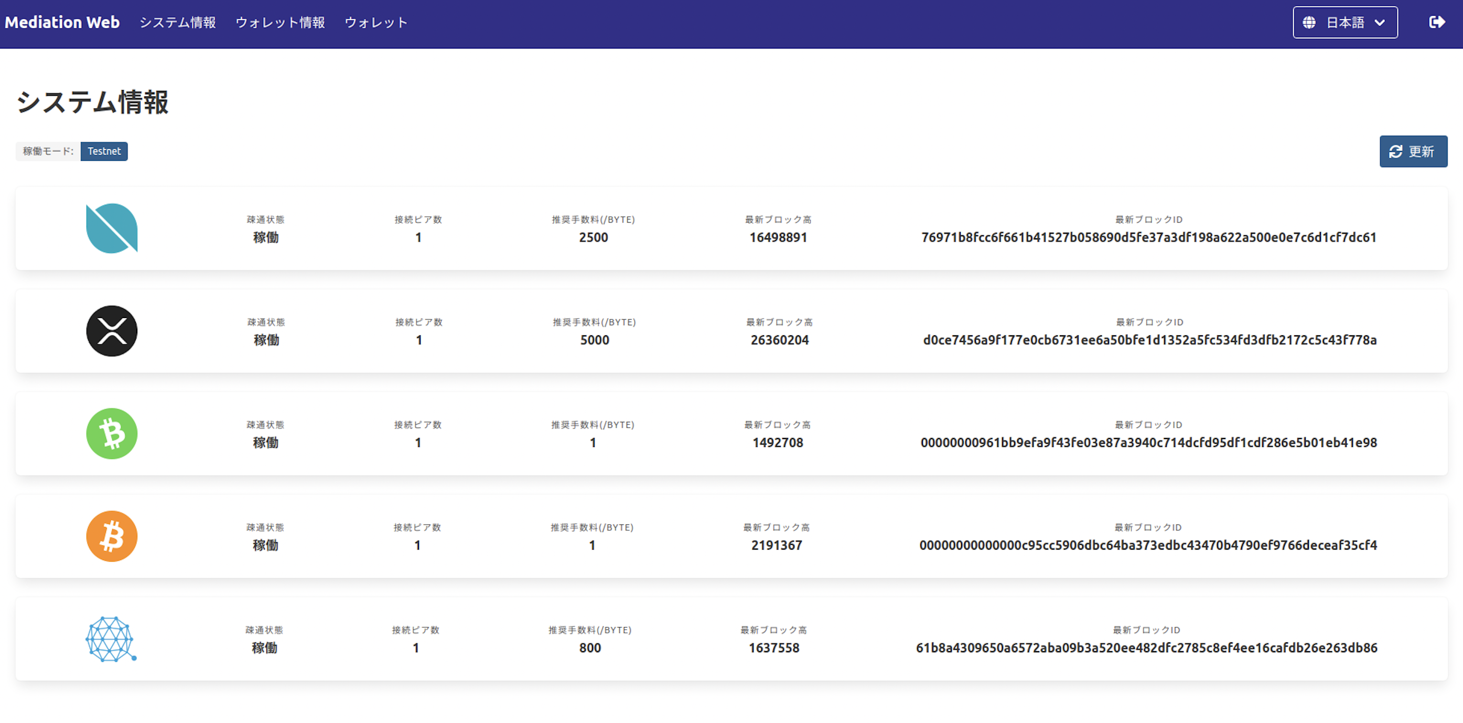The image size is (1463, 723).
Task: Open the ウォレット navigation item
Action: [x=376, y=23]
